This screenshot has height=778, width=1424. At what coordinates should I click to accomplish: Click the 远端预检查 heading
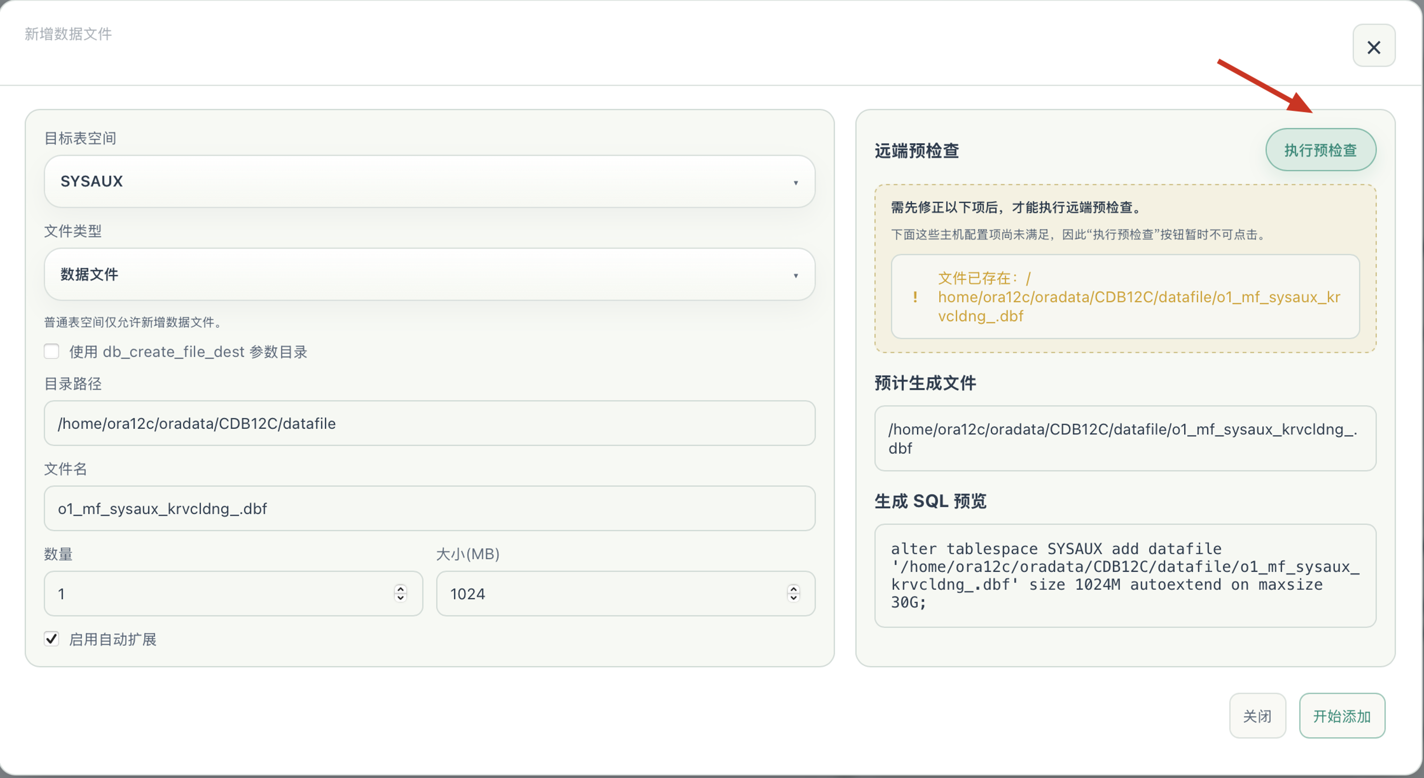(916, 151)
